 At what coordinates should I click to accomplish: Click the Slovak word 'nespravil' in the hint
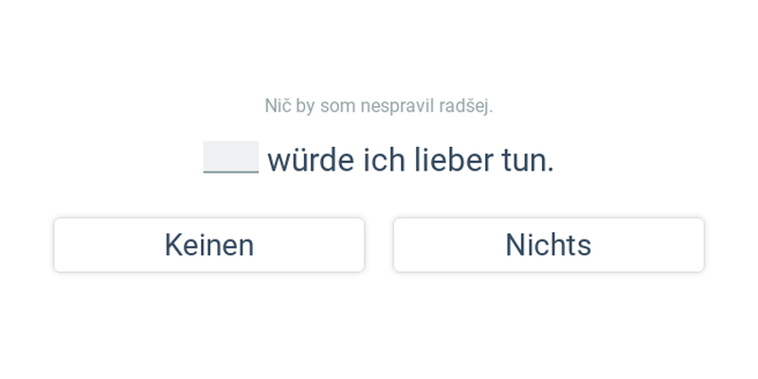397,106
